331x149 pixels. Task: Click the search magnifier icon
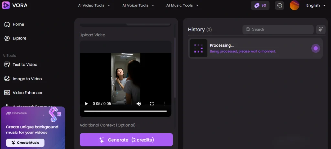248,29
